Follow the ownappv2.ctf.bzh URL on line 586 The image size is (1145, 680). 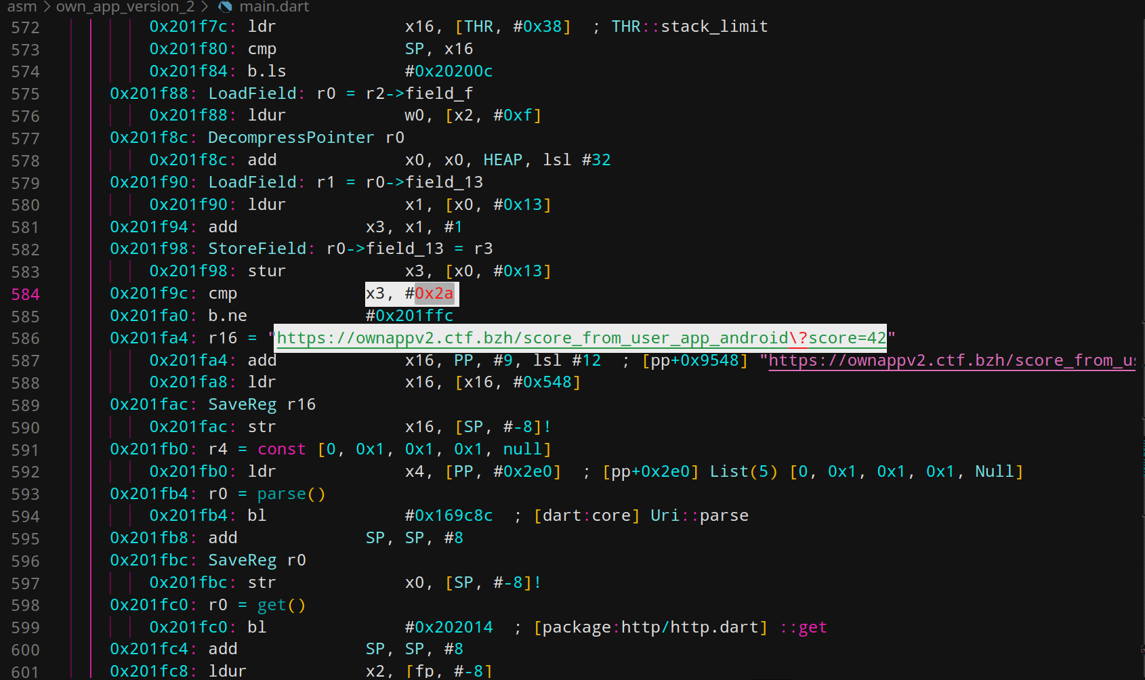581,338
